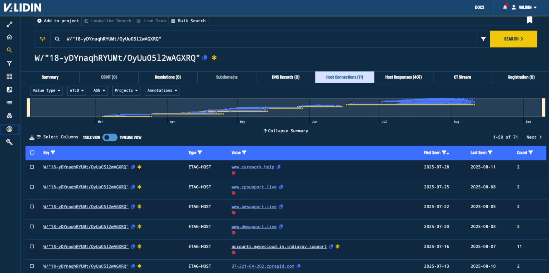Switch to the CT Stream tab
549x273 pixels.
click(462, 77)
